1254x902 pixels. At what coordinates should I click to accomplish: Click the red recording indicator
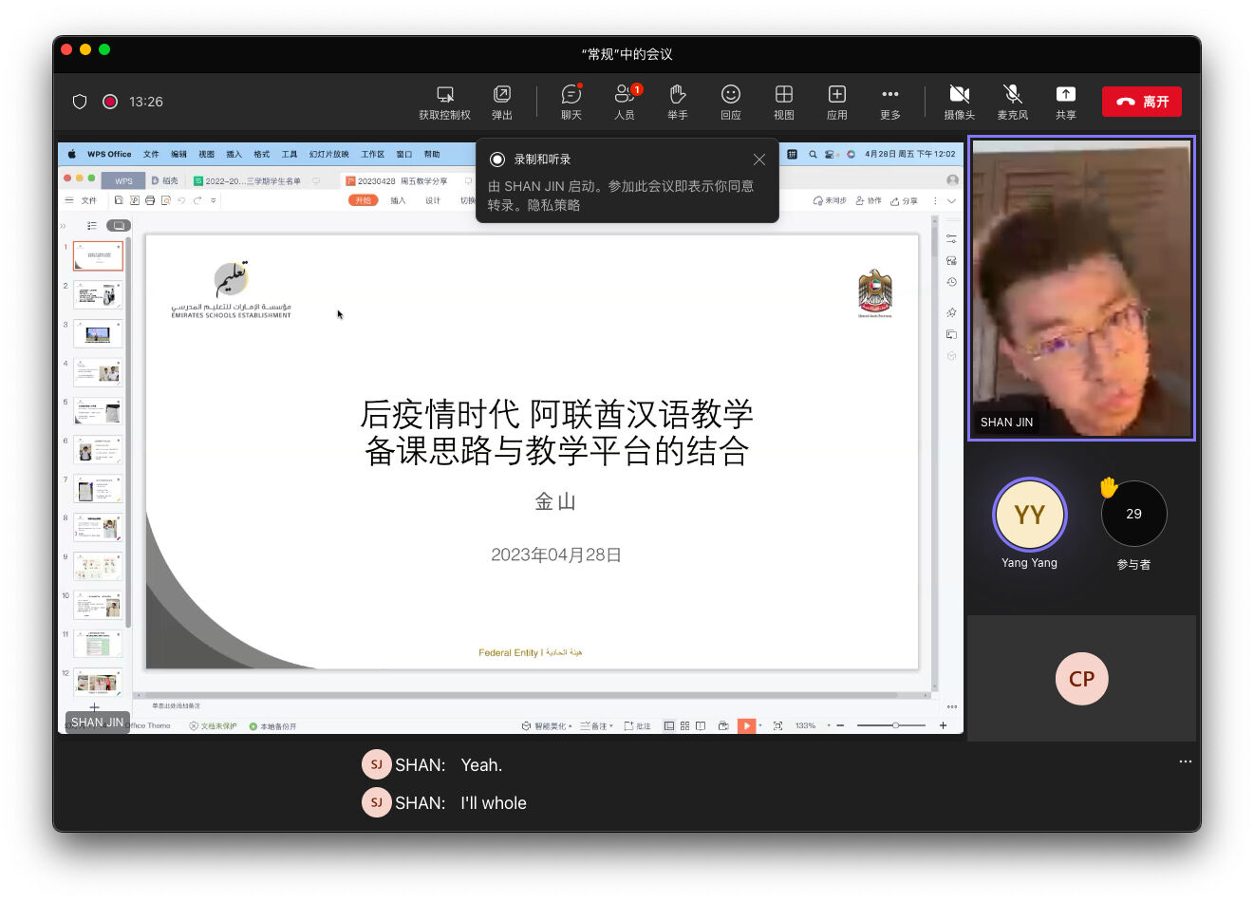coord(110,102)
